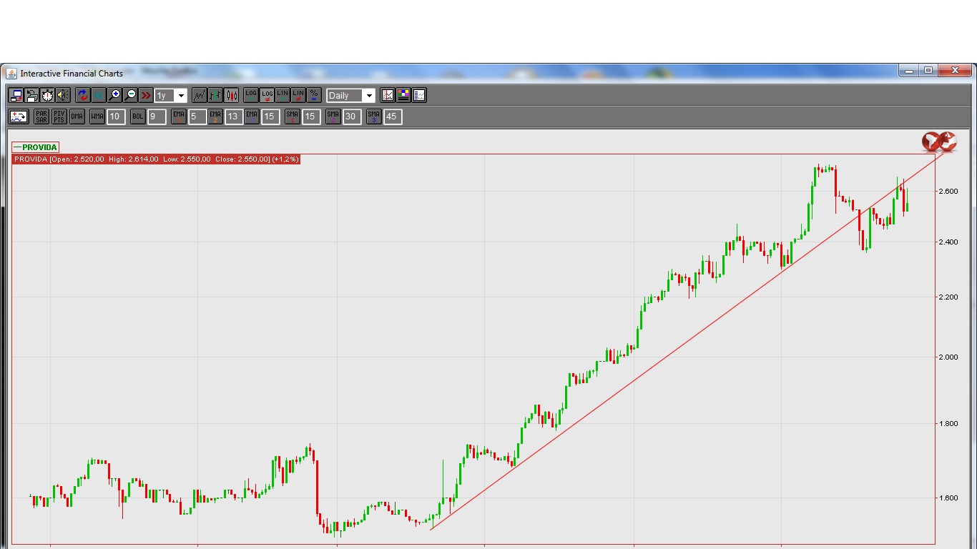The width and height of the screenshot is (977, 549).
Task: Click the stopwatch timer icon
Action: tap(47, 95)
